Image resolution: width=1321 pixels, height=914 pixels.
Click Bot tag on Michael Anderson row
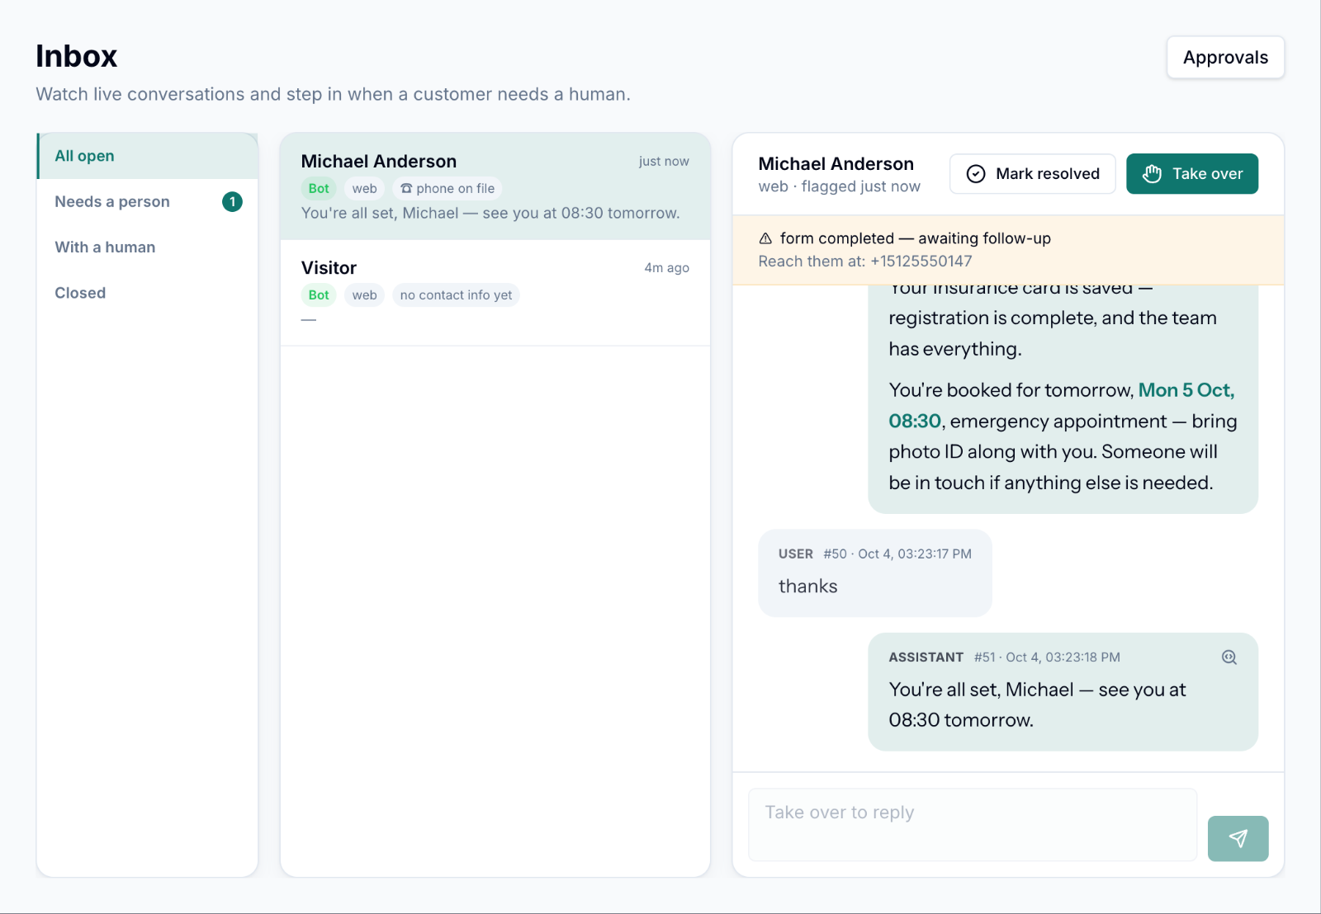(319, 188)
